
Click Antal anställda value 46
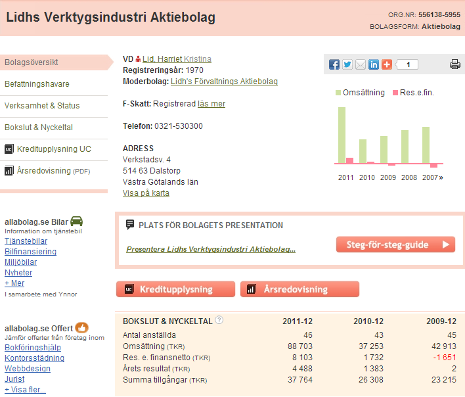pyautogui.click(x=308, y=335)
